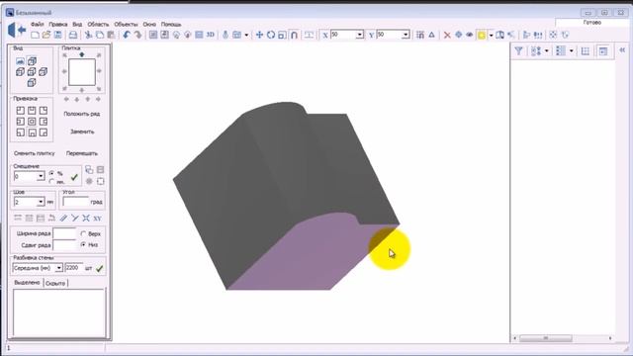Select center Привязка anchor icon

click(32, 121)
